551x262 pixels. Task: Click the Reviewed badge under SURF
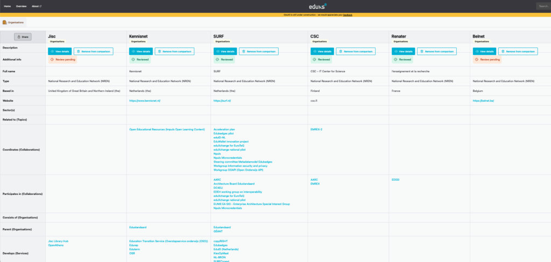tap(224, 60)
